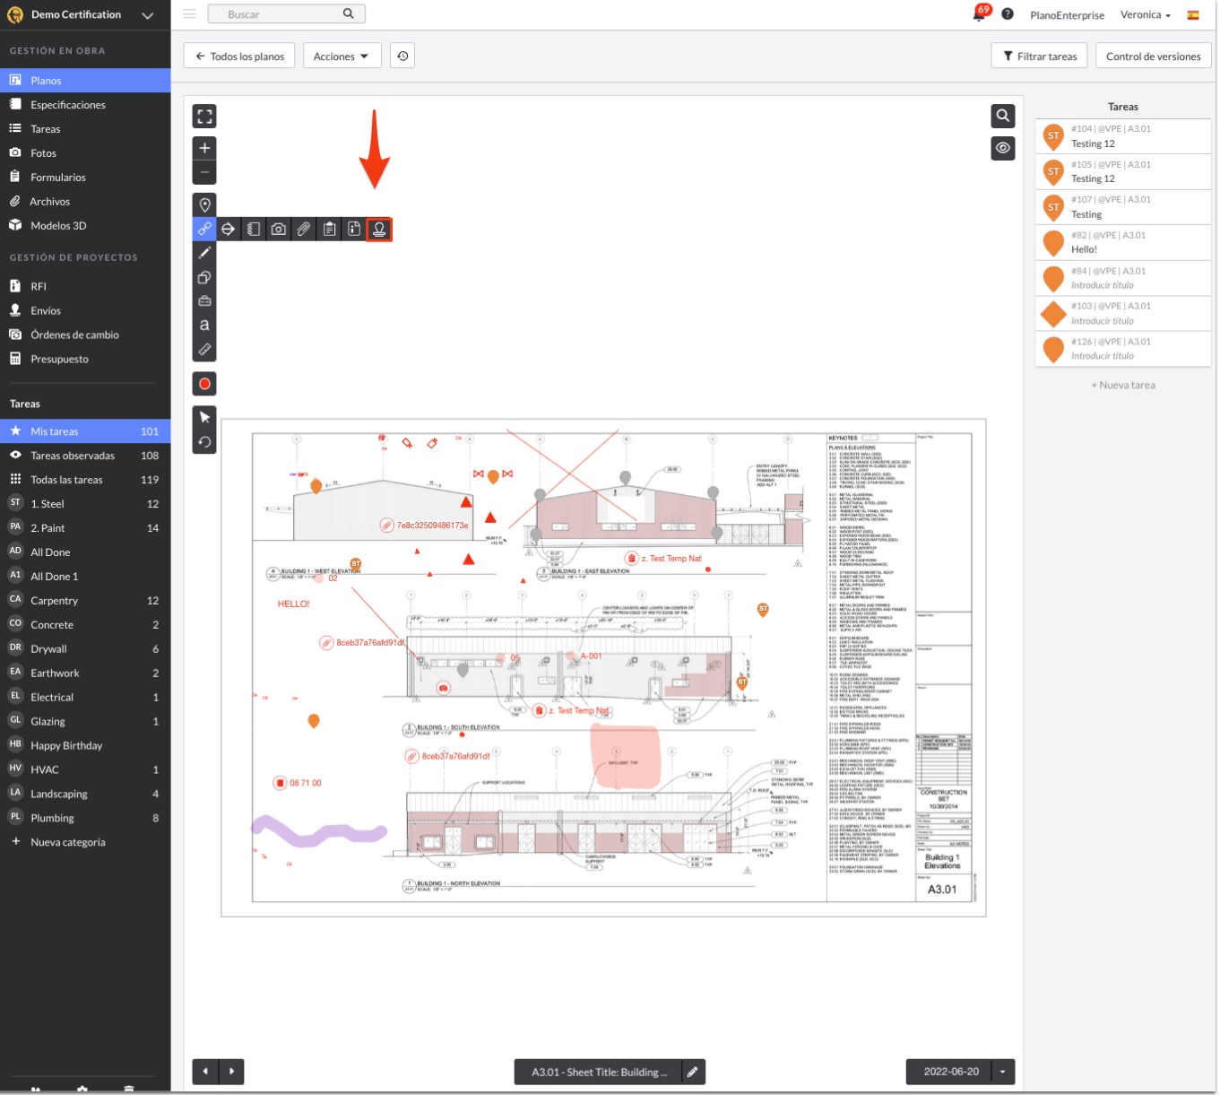The image size is (1220, 1095).
Task: Zoom in with the plus button
Action: pyautogui.click(x=204, y=149)
